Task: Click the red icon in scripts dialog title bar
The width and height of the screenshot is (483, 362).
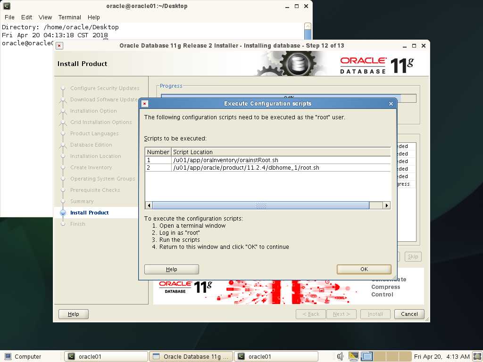Action: [x=144, y=104]
